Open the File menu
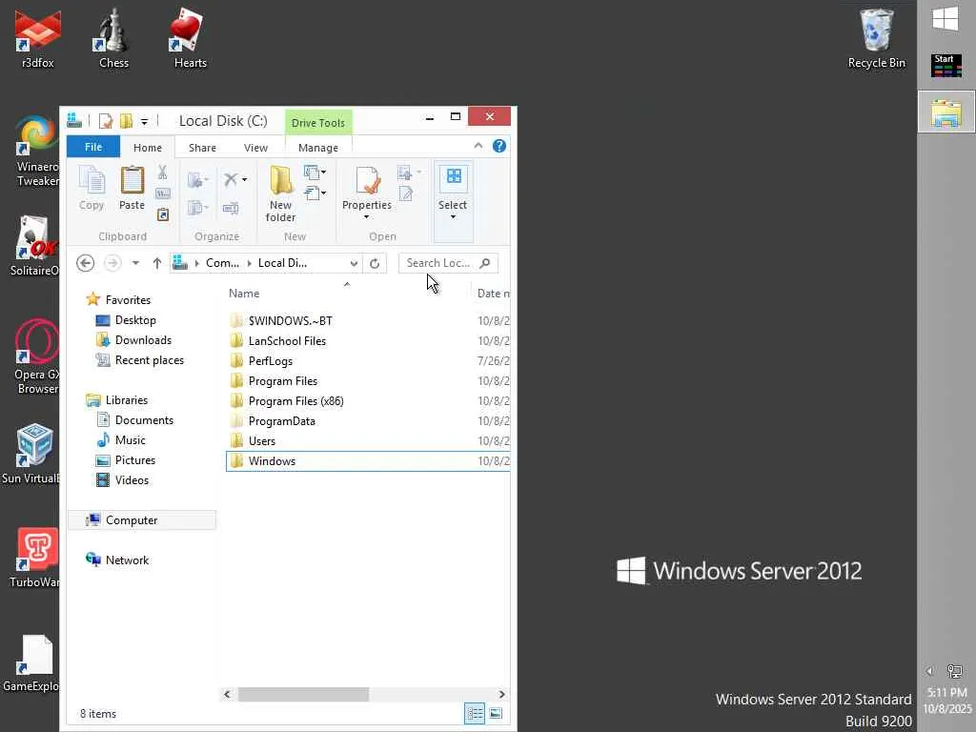 click(x=93, y=147)
